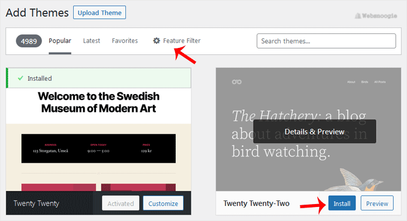Click the Twenty Twenty theme name
Viewport: 407px width, 221px height.
(x=36, y=203)
